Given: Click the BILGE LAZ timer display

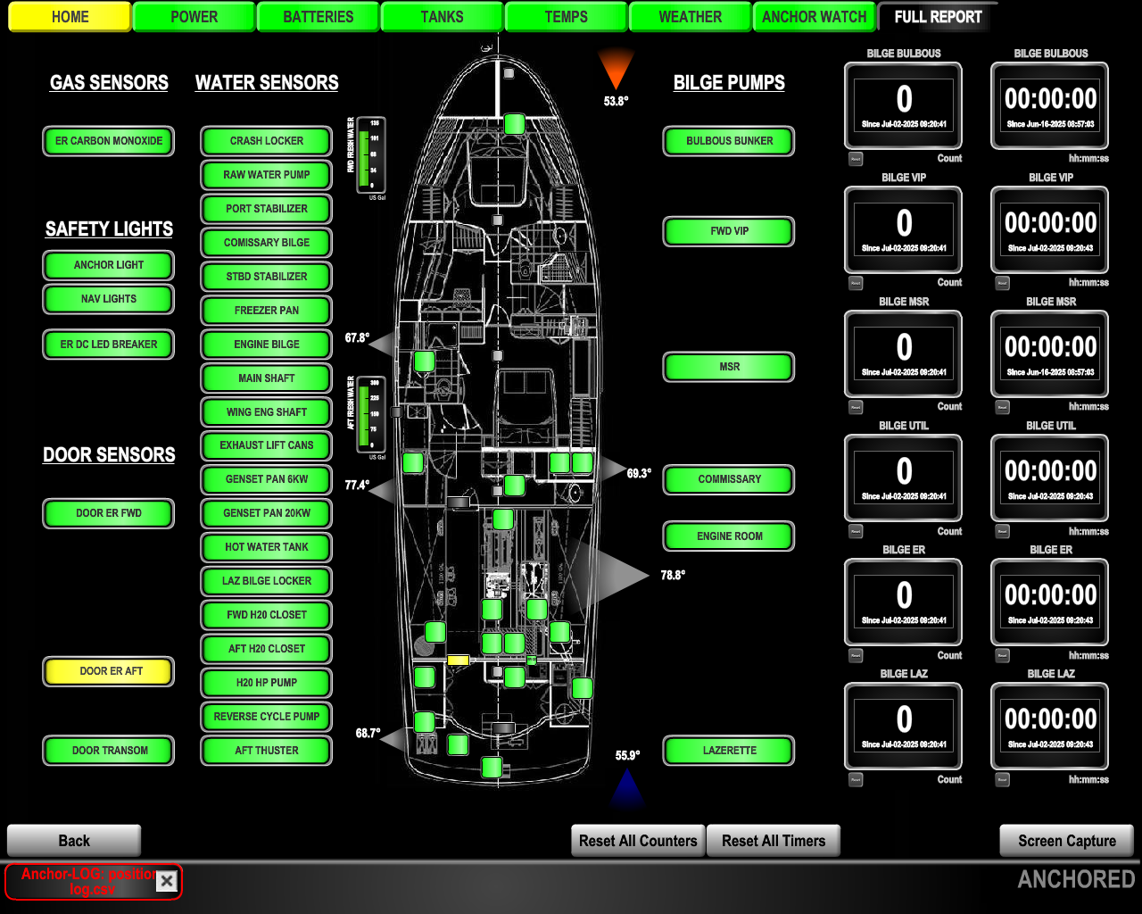Looking at the screenshot, I should coord(1050,727).
